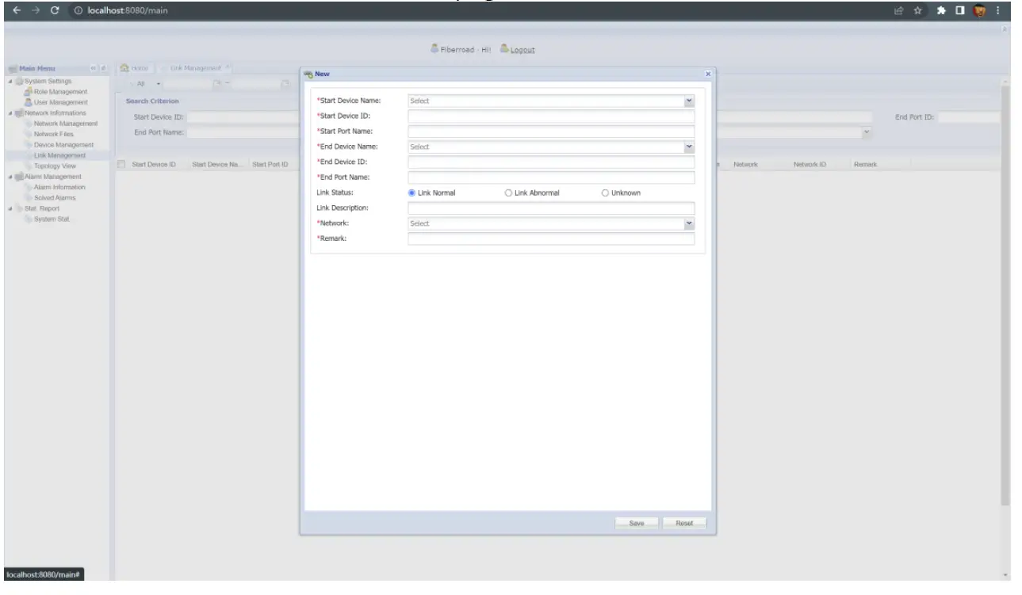Select the User Management icon
The image size is (1022, 595).
29,102
